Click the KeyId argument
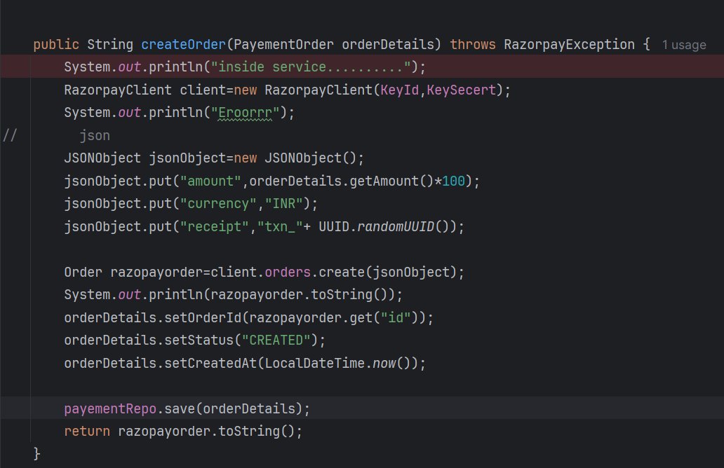Viewport: 724px width, 468px height. (399, 90)
